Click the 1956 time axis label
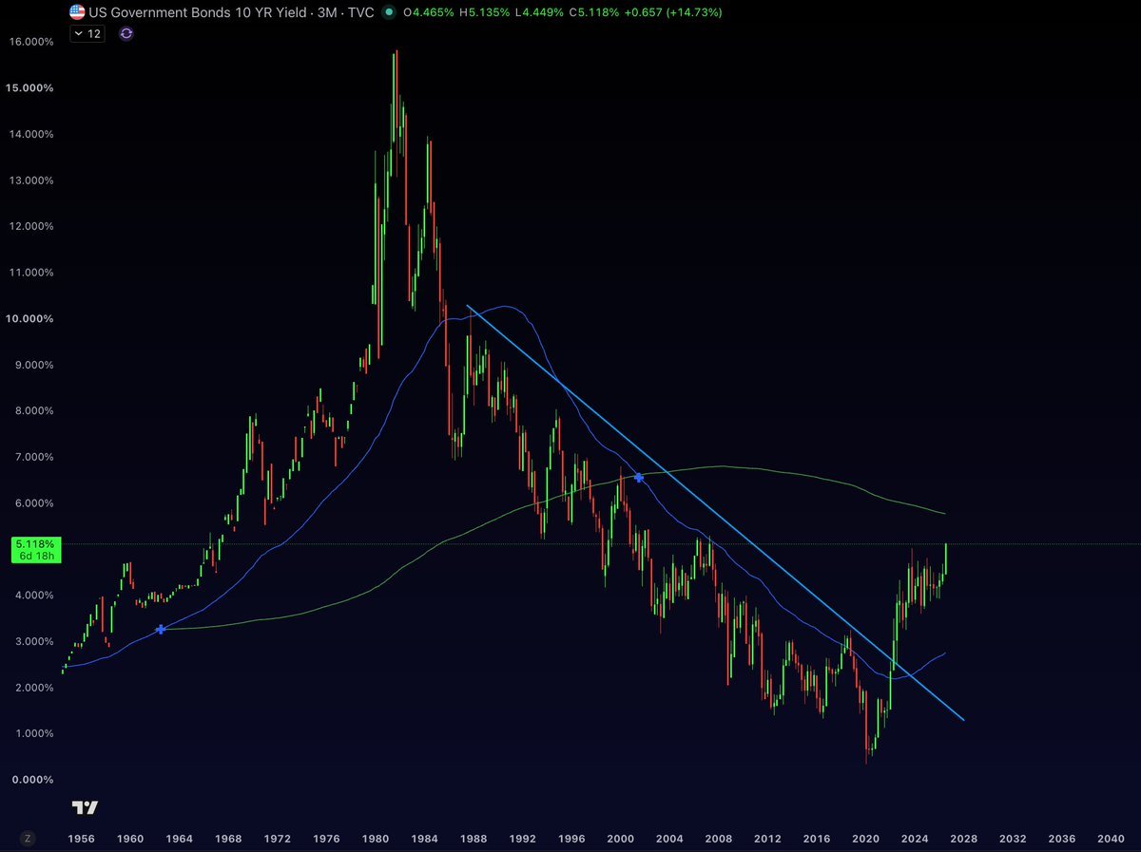The width and height of the screenshot is (1141, 852). [x=81, y=839]
